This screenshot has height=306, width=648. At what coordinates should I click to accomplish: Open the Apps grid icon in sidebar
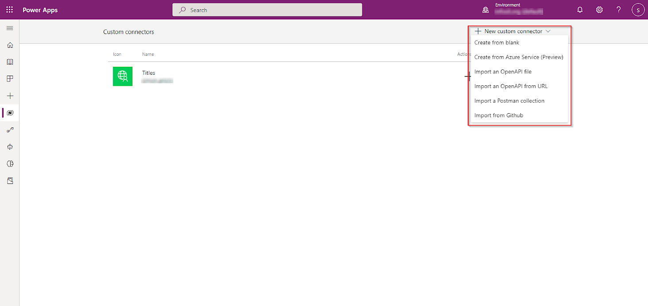point(10,79)
